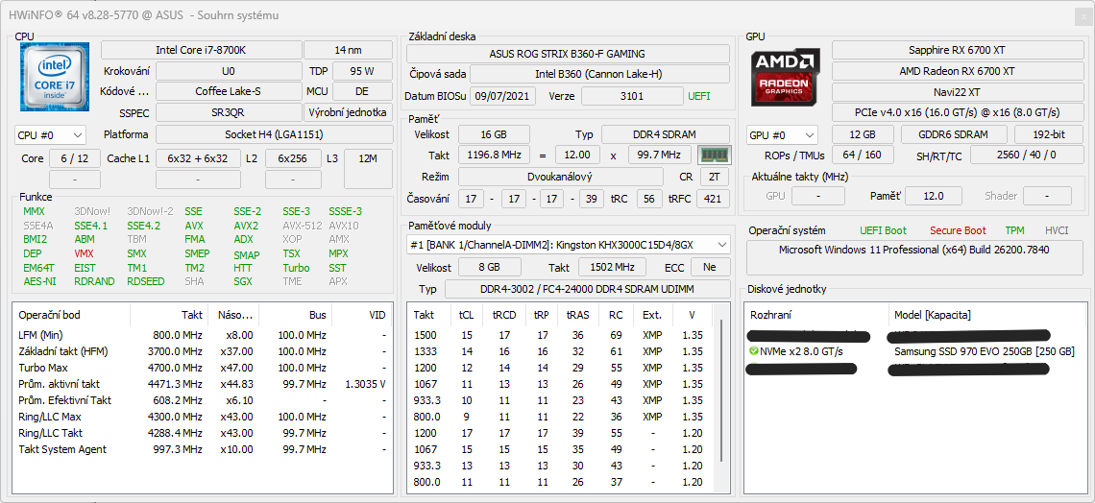The width and height of the screenshot is (1095, 503).
Task: Select the Samsung SSD 970 EVO 250GB entry
Action: pos(984,351)
